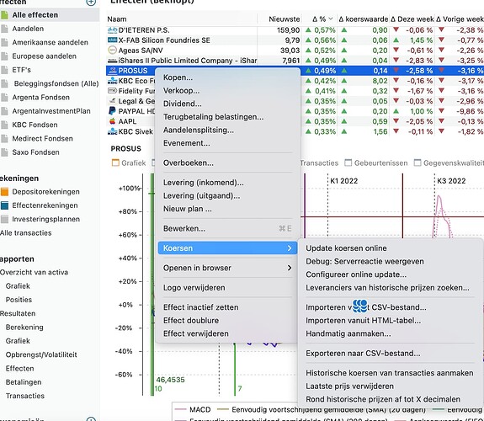
Task: Open the Transacties tab
Action: [319, 163]
